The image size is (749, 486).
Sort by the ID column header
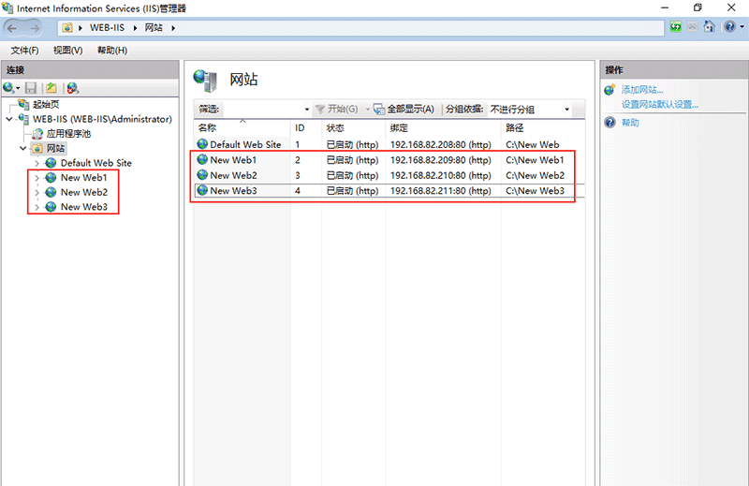coord(306,128)
